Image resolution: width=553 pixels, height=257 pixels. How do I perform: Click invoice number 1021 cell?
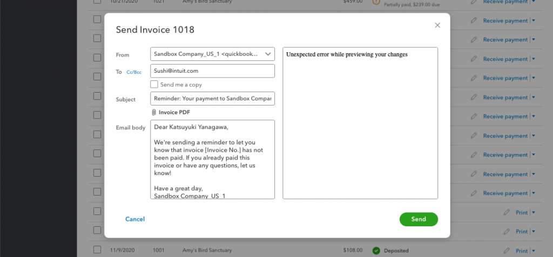coord(159,2)
